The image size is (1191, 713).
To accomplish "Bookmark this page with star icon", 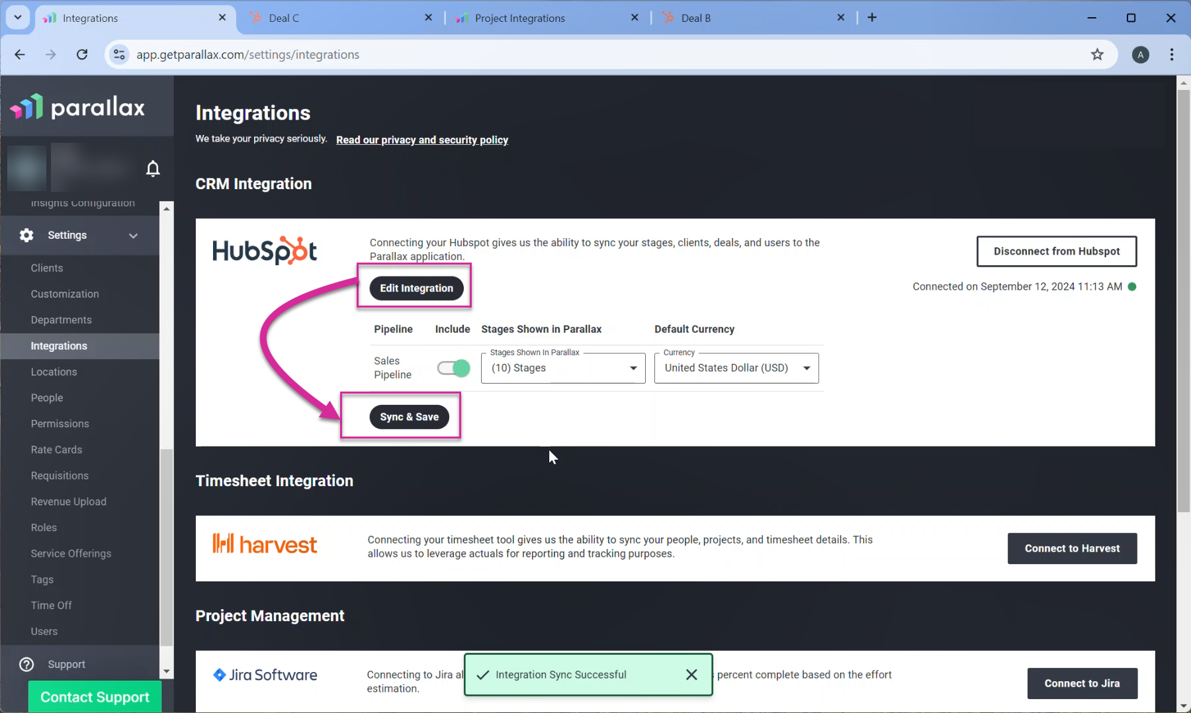I will click(x=1097, y=54).
